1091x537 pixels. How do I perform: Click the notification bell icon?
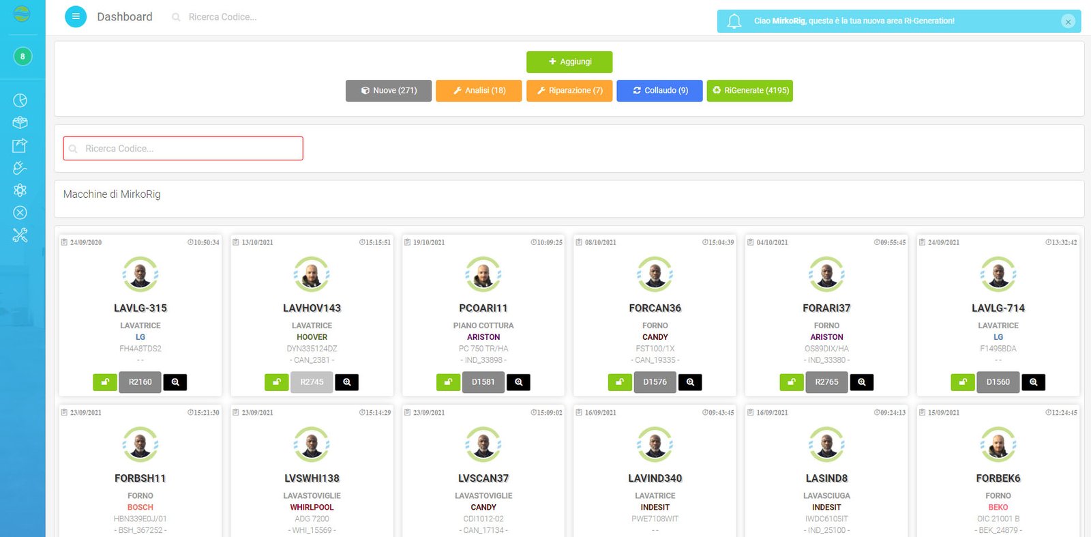point(734,21)
